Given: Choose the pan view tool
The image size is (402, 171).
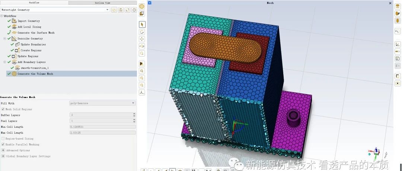Looking at the screenshot, I should [x=142, y=39].
